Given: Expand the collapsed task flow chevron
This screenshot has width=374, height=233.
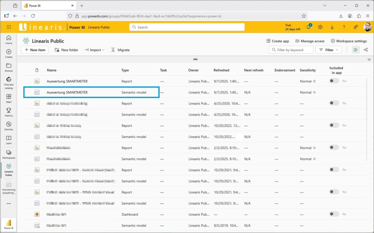Looking at the screenshot, I should coord(369,59).
